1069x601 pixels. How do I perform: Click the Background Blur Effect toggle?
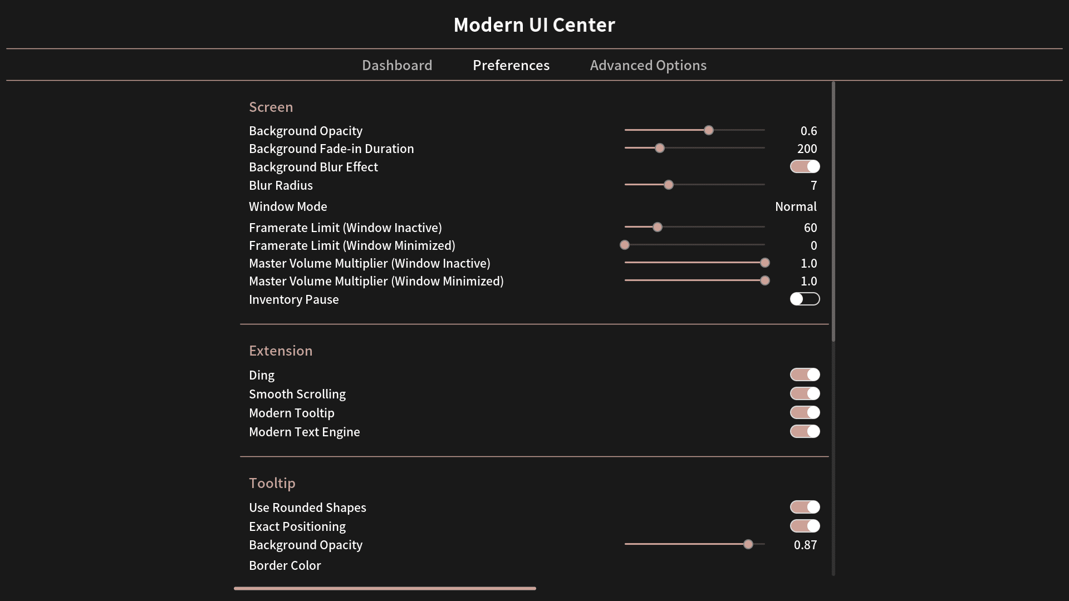805,166
